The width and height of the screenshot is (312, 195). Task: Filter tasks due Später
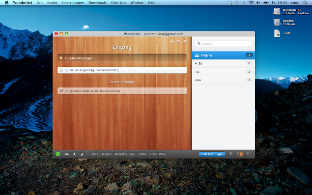coord(142,154)
